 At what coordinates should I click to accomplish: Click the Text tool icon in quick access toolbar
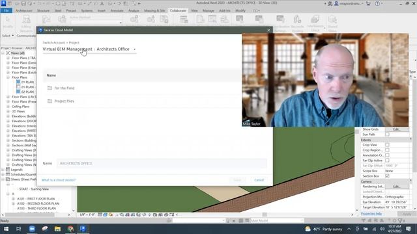point(102,3)
